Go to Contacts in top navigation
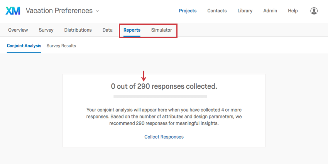328x164 pixels. (217, 11)
